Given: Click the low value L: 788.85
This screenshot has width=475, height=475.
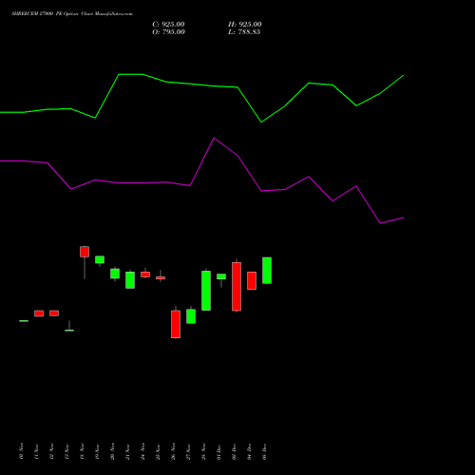Looking at the screenshot, I should 244,32.
